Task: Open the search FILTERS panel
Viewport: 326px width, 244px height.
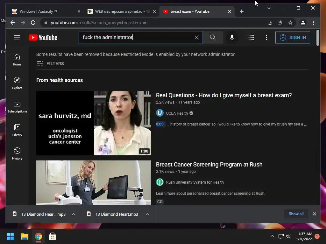Action: coord(50,64)
